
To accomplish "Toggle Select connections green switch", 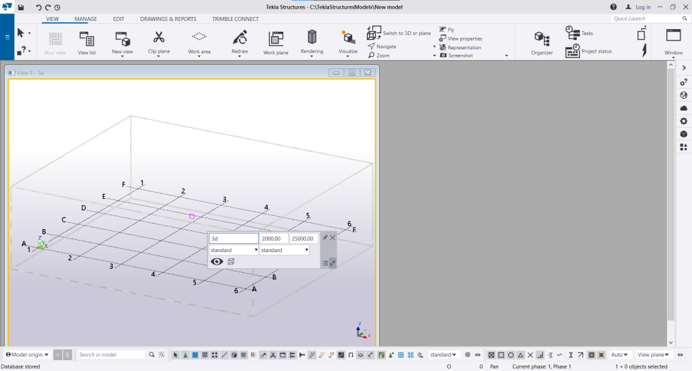I will (x=185, y=355).
